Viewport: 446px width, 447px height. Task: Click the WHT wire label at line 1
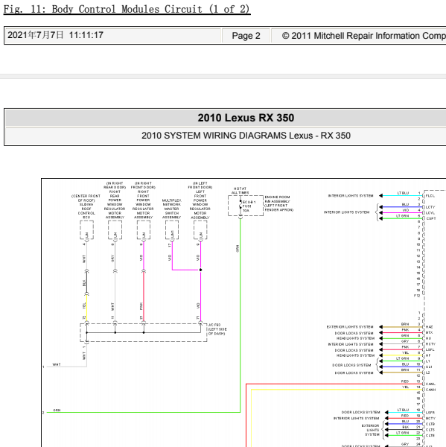[x=57, y=364]
